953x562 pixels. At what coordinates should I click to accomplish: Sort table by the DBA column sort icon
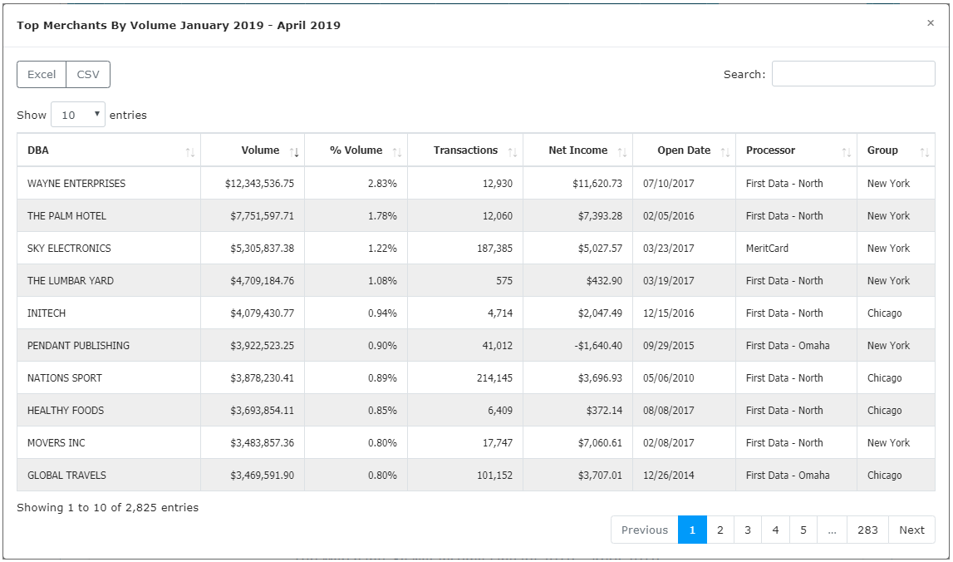coord(190,152)
